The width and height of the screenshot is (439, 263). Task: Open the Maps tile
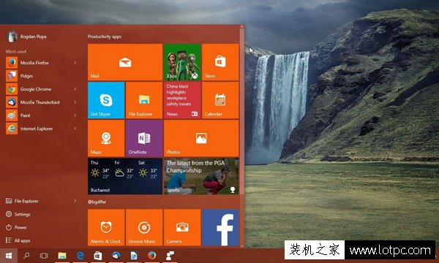pos(106,138)
